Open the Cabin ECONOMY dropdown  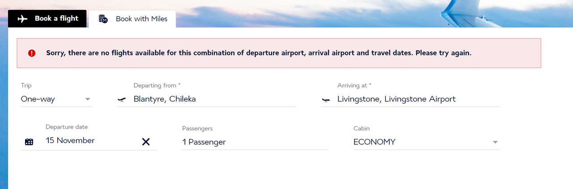point(427,142)
